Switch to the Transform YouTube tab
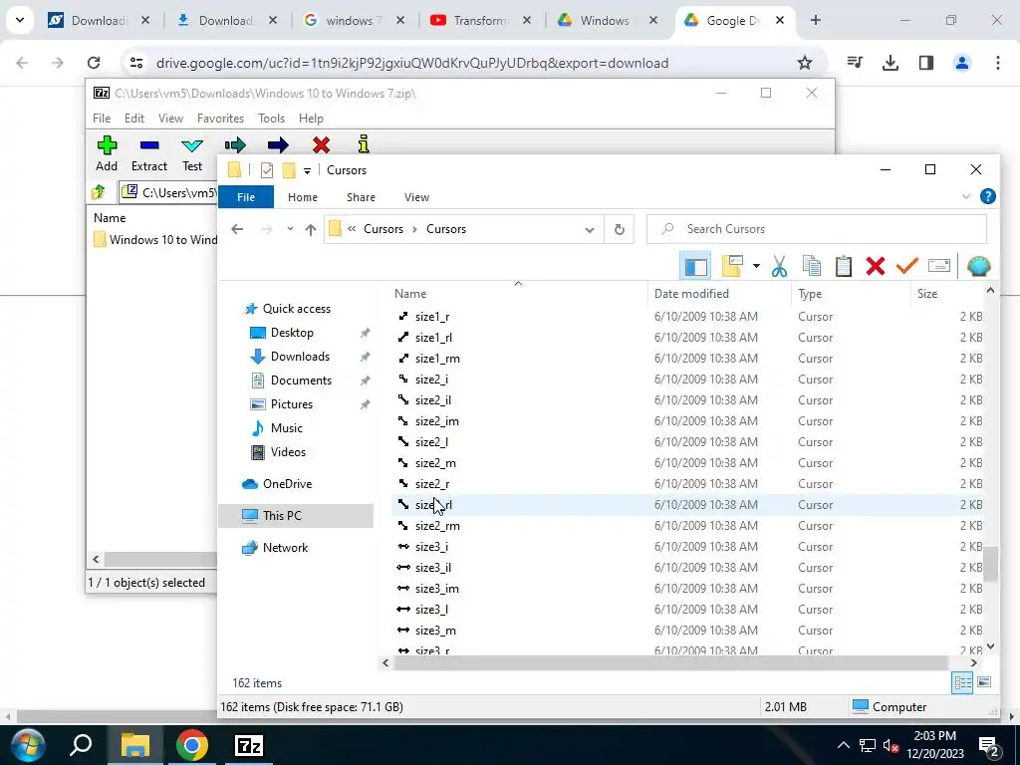Viewport: 1020px width, 765px height. coord(479,21)
